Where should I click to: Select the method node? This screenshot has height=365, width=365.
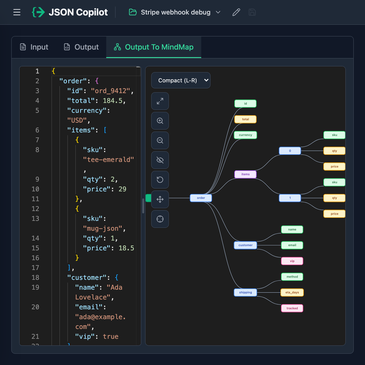[x=292, y=277]
